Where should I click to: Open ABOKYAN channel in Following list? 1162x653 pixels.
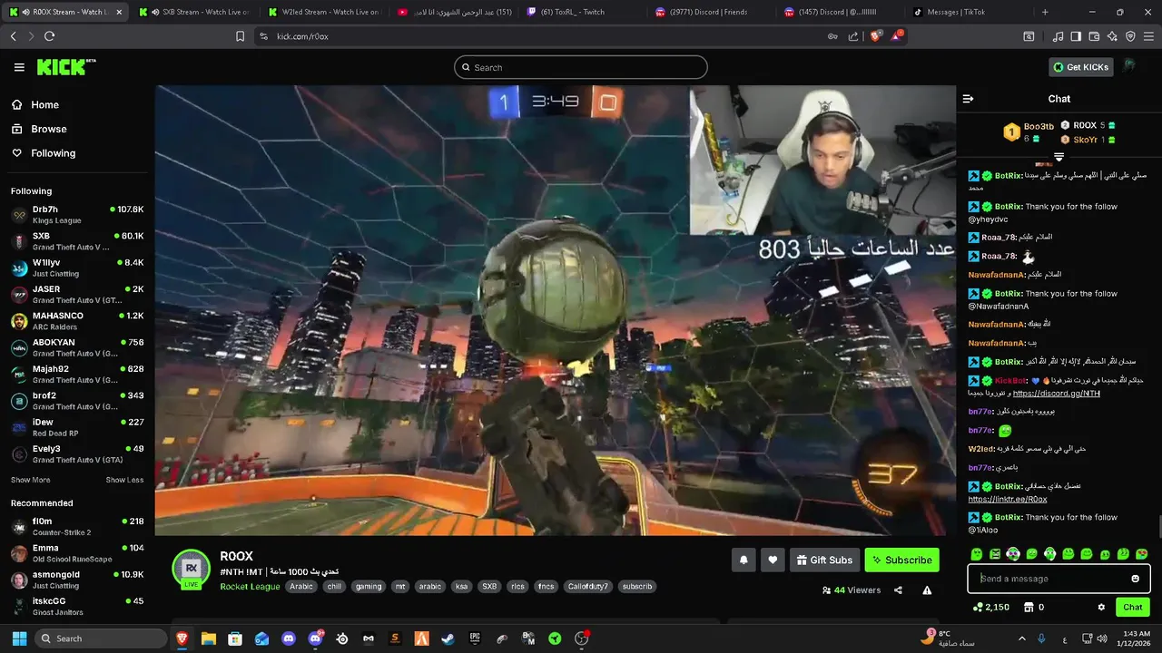76,347
